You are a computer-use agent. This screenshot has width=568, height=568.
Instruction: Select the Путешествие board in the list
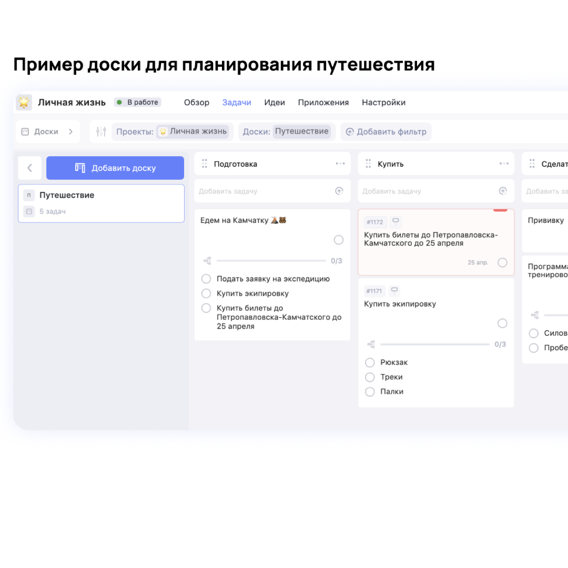101,203
